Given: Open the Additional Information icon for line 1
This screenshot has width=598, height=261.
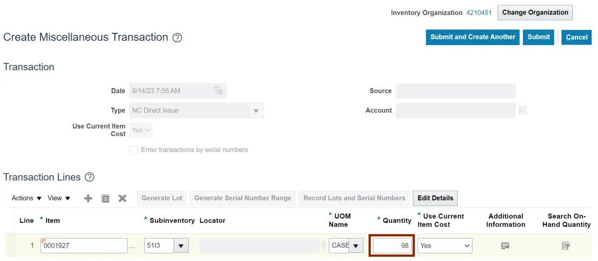Looking at the screenshot, I should 505,246.
